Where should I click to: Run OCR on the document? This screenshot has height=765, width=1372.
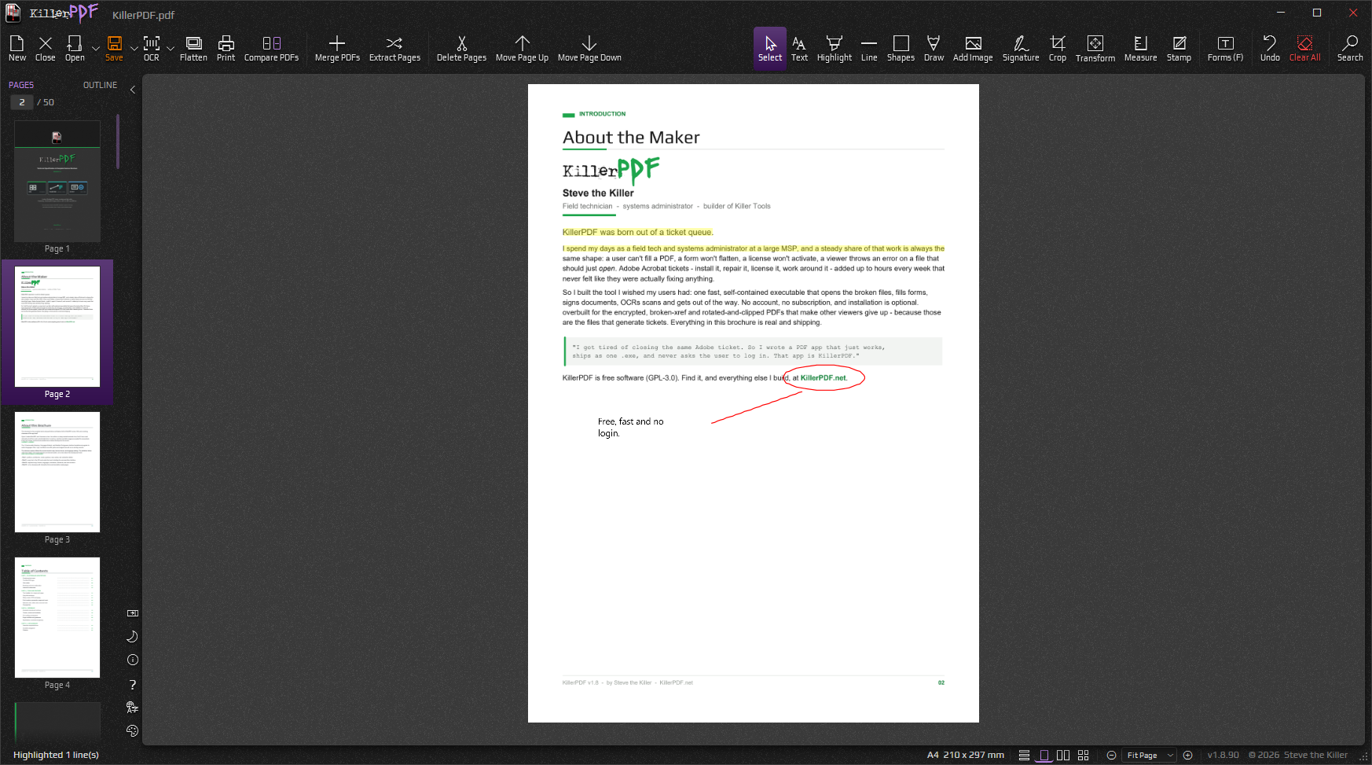152,48
